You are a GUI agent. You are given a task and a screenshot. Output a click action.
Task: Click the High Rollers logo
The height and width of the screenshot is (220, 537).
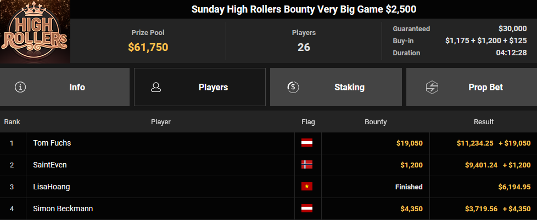35,31
